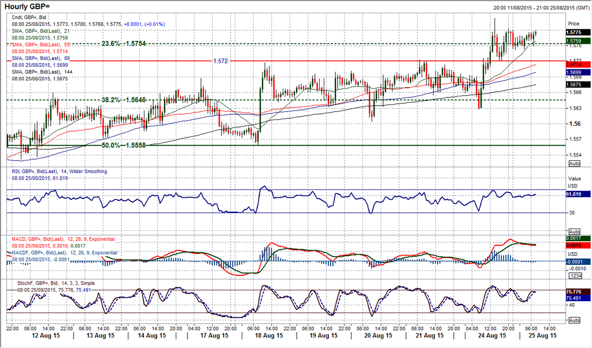This screenshot has width=592, height=348.
Task: Click the red 0.0016 MACD value tag
Action: (x=578, y=245)
